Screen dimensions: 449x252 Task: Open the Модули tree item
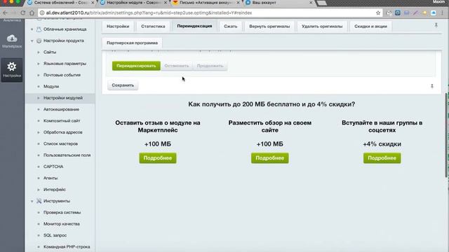[x=51, y=86]
